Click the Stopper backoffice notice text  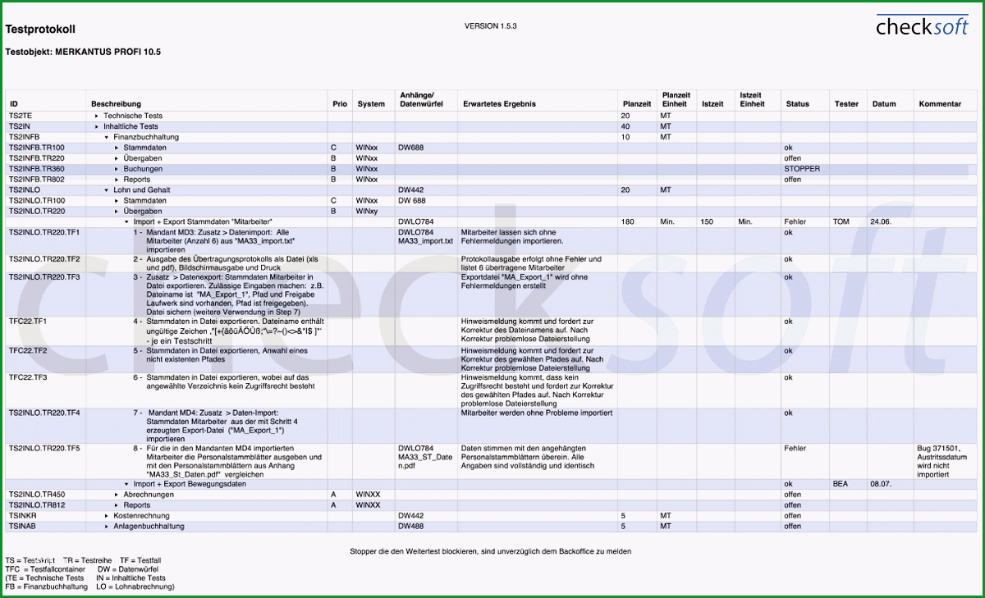[491, 551]
